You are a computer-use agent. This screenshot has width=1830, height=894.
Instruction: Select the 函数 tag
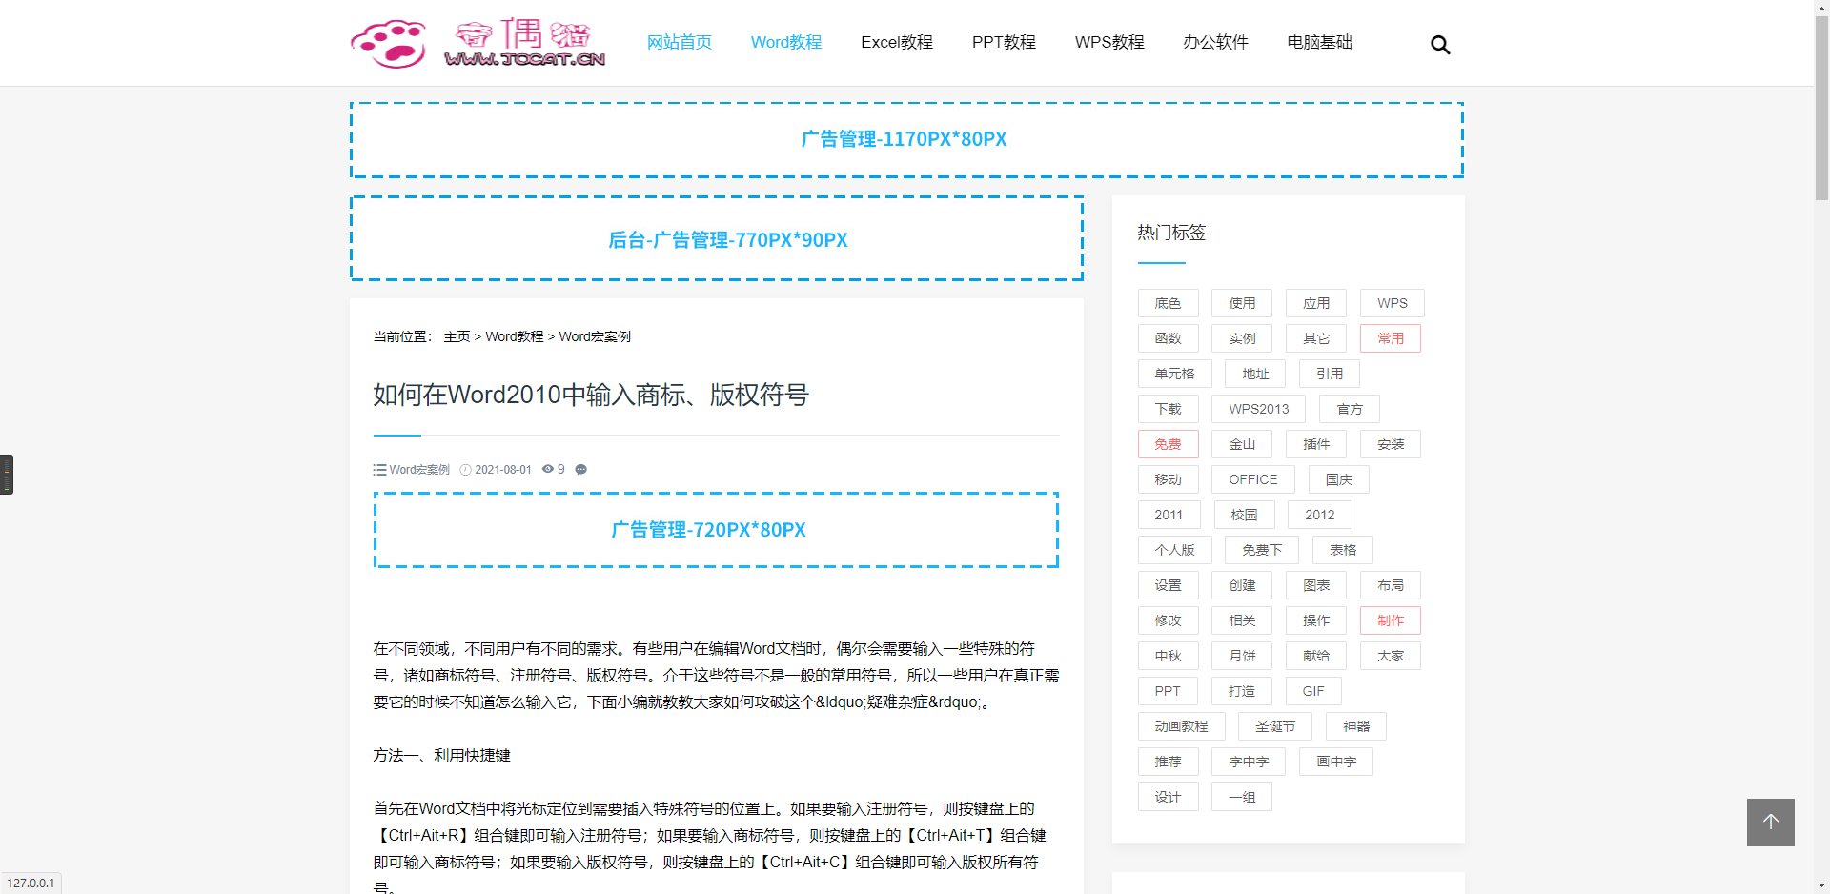pyautogui.click(x=1168, y=338)
